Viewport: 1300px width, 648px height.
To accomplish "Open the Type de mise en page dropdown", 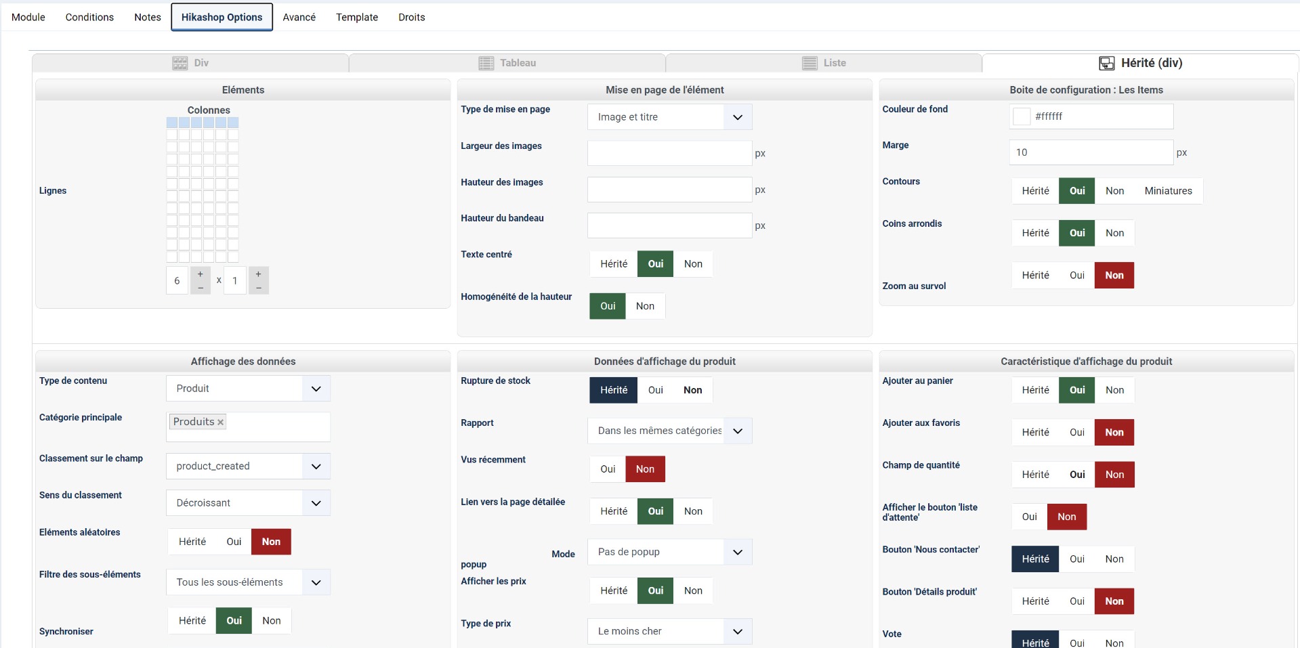I will click(737, 117).
